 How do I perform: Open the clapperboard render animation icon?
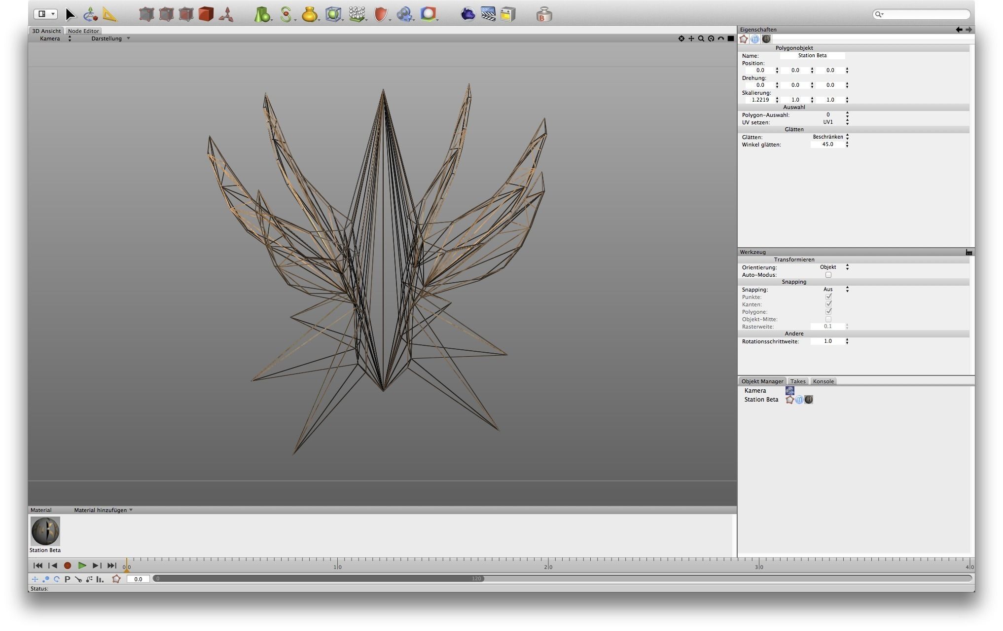(x=488, y=14)
